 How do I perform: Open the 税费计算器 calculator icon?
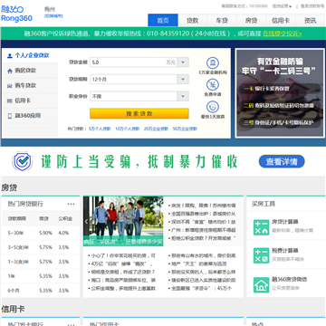[x=261, y=255]
